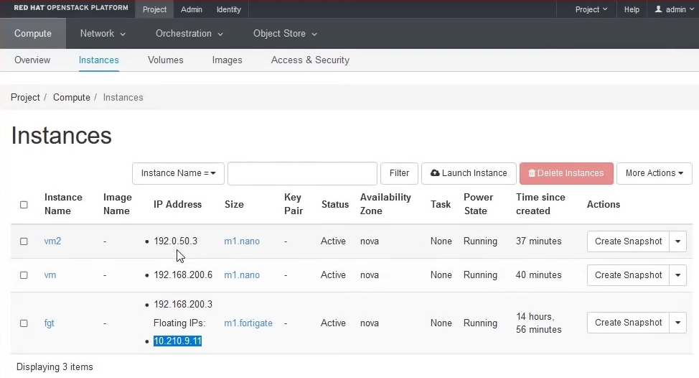The image size is (699, 378).
Task: Create Snapshot for the vm instance
Action: (628, 275)
